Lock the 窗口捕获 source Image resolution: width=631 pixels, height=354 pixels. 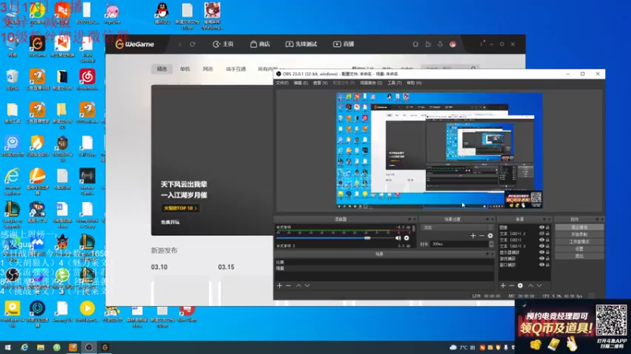547,265
